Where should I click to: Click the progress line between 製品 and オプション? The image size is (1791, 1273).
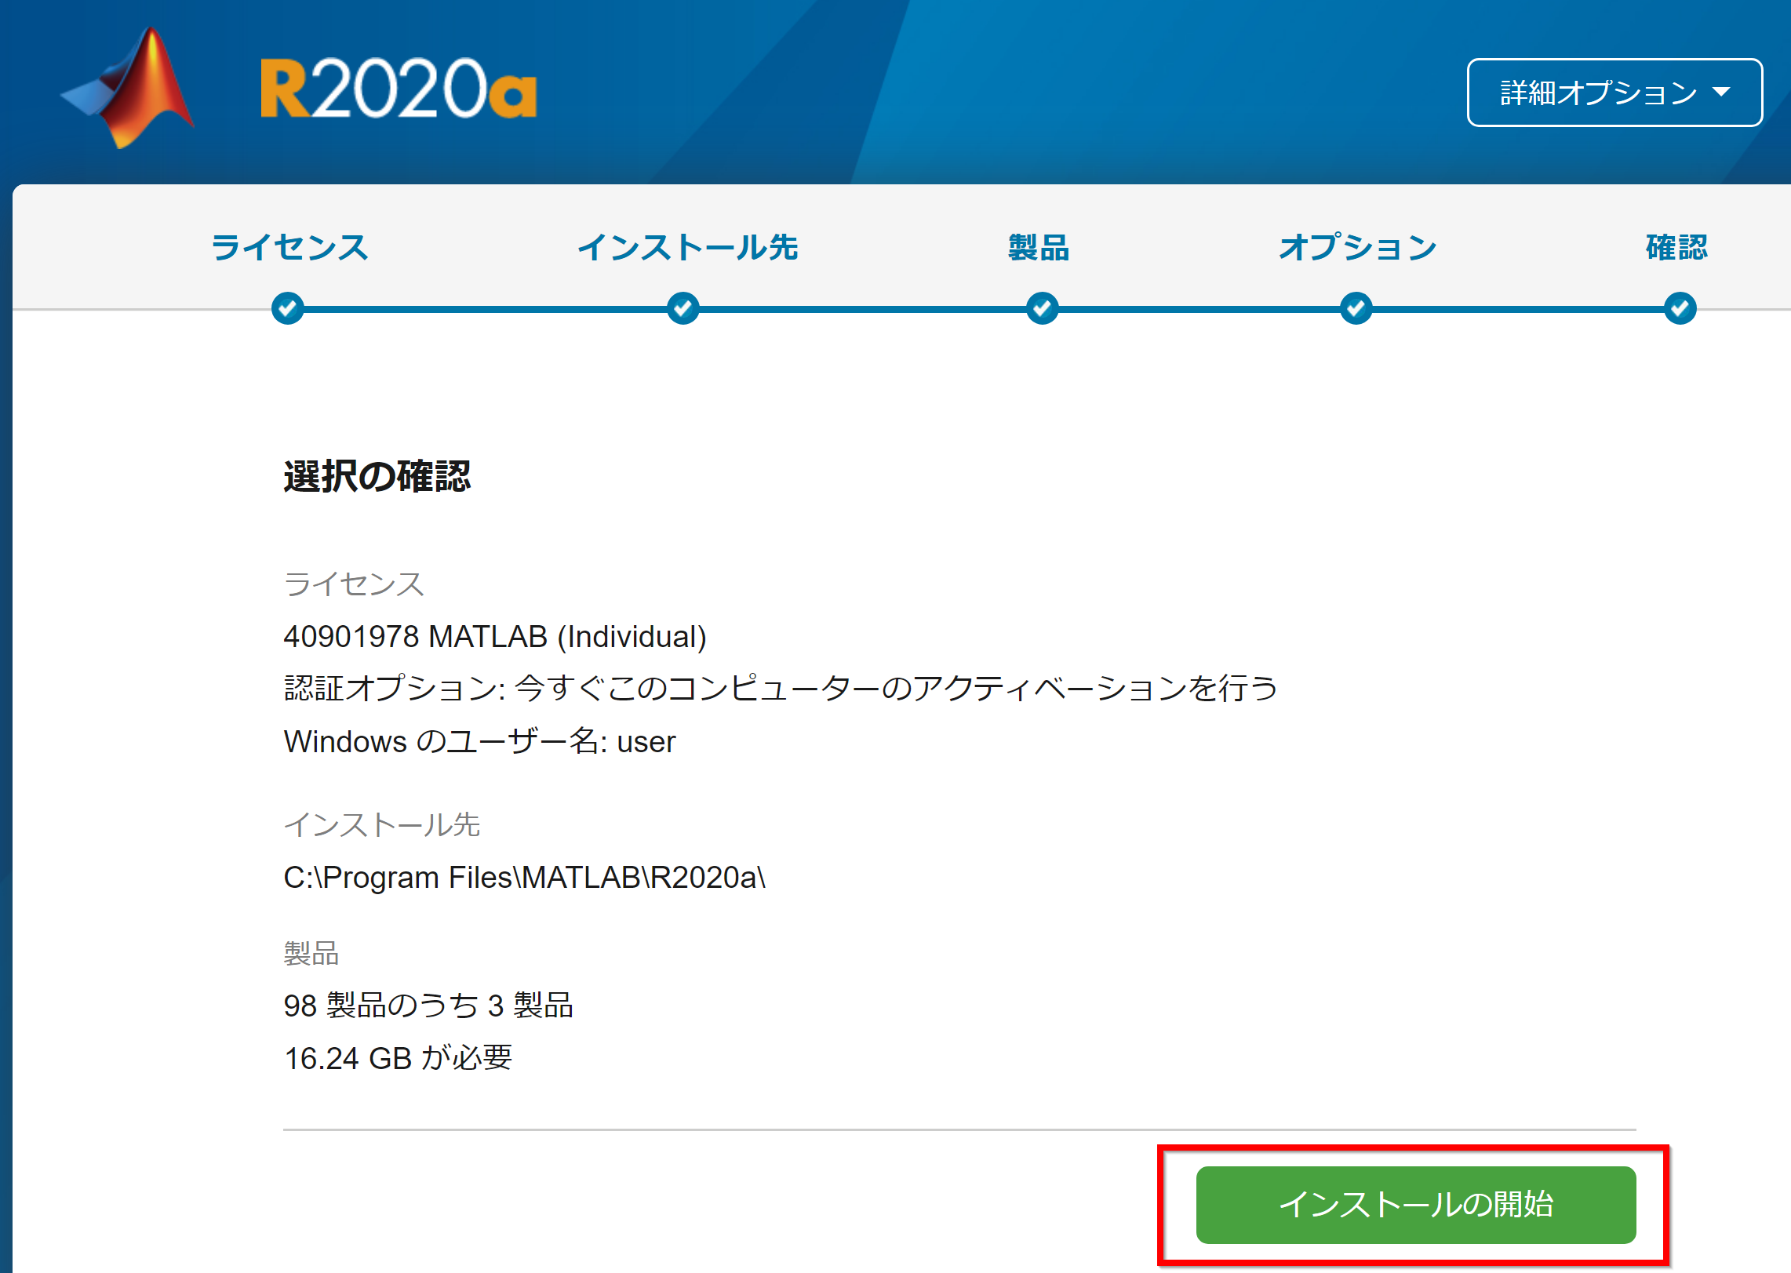[1199, 309]
